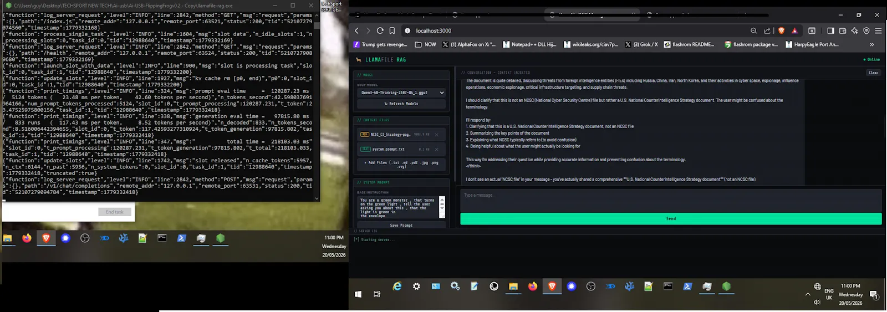Open the Windows Start menu
Viewport: 887px width, 312px height.
tap(358, 294)
